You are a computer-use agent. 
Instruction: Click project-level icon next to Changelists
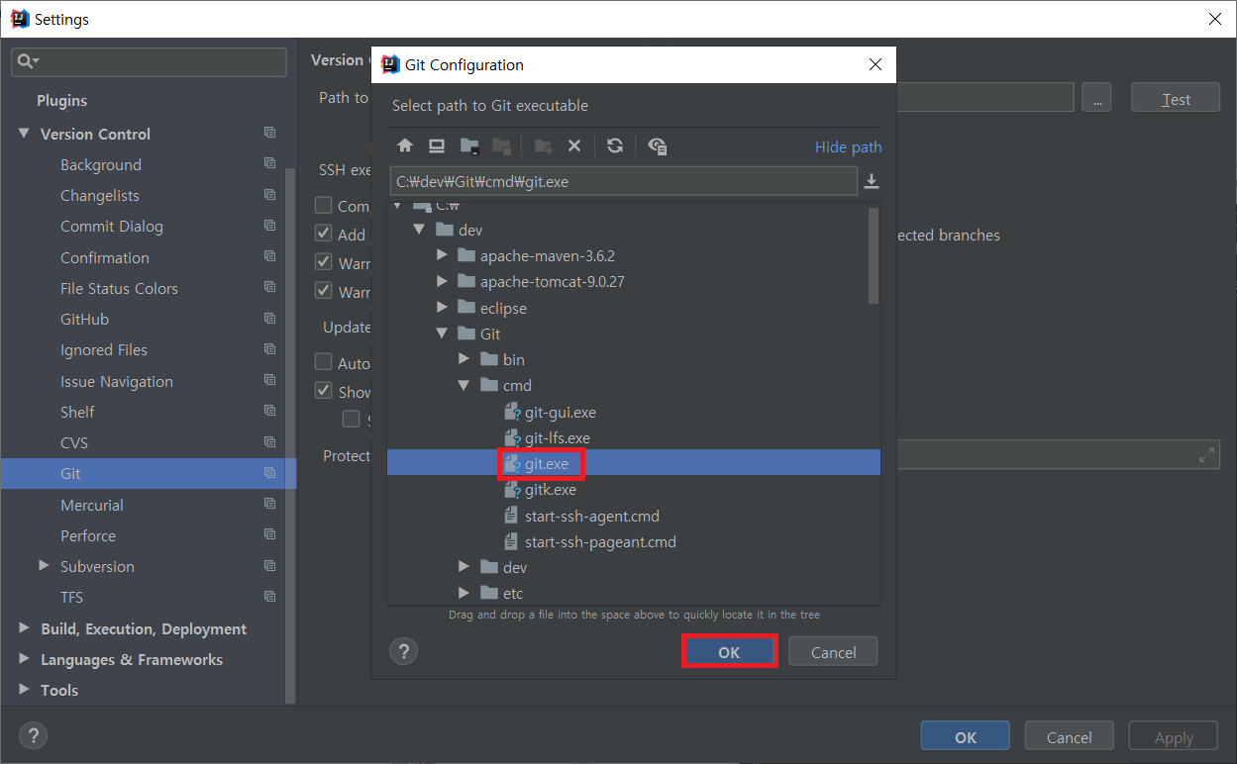[x=269, y=195]
